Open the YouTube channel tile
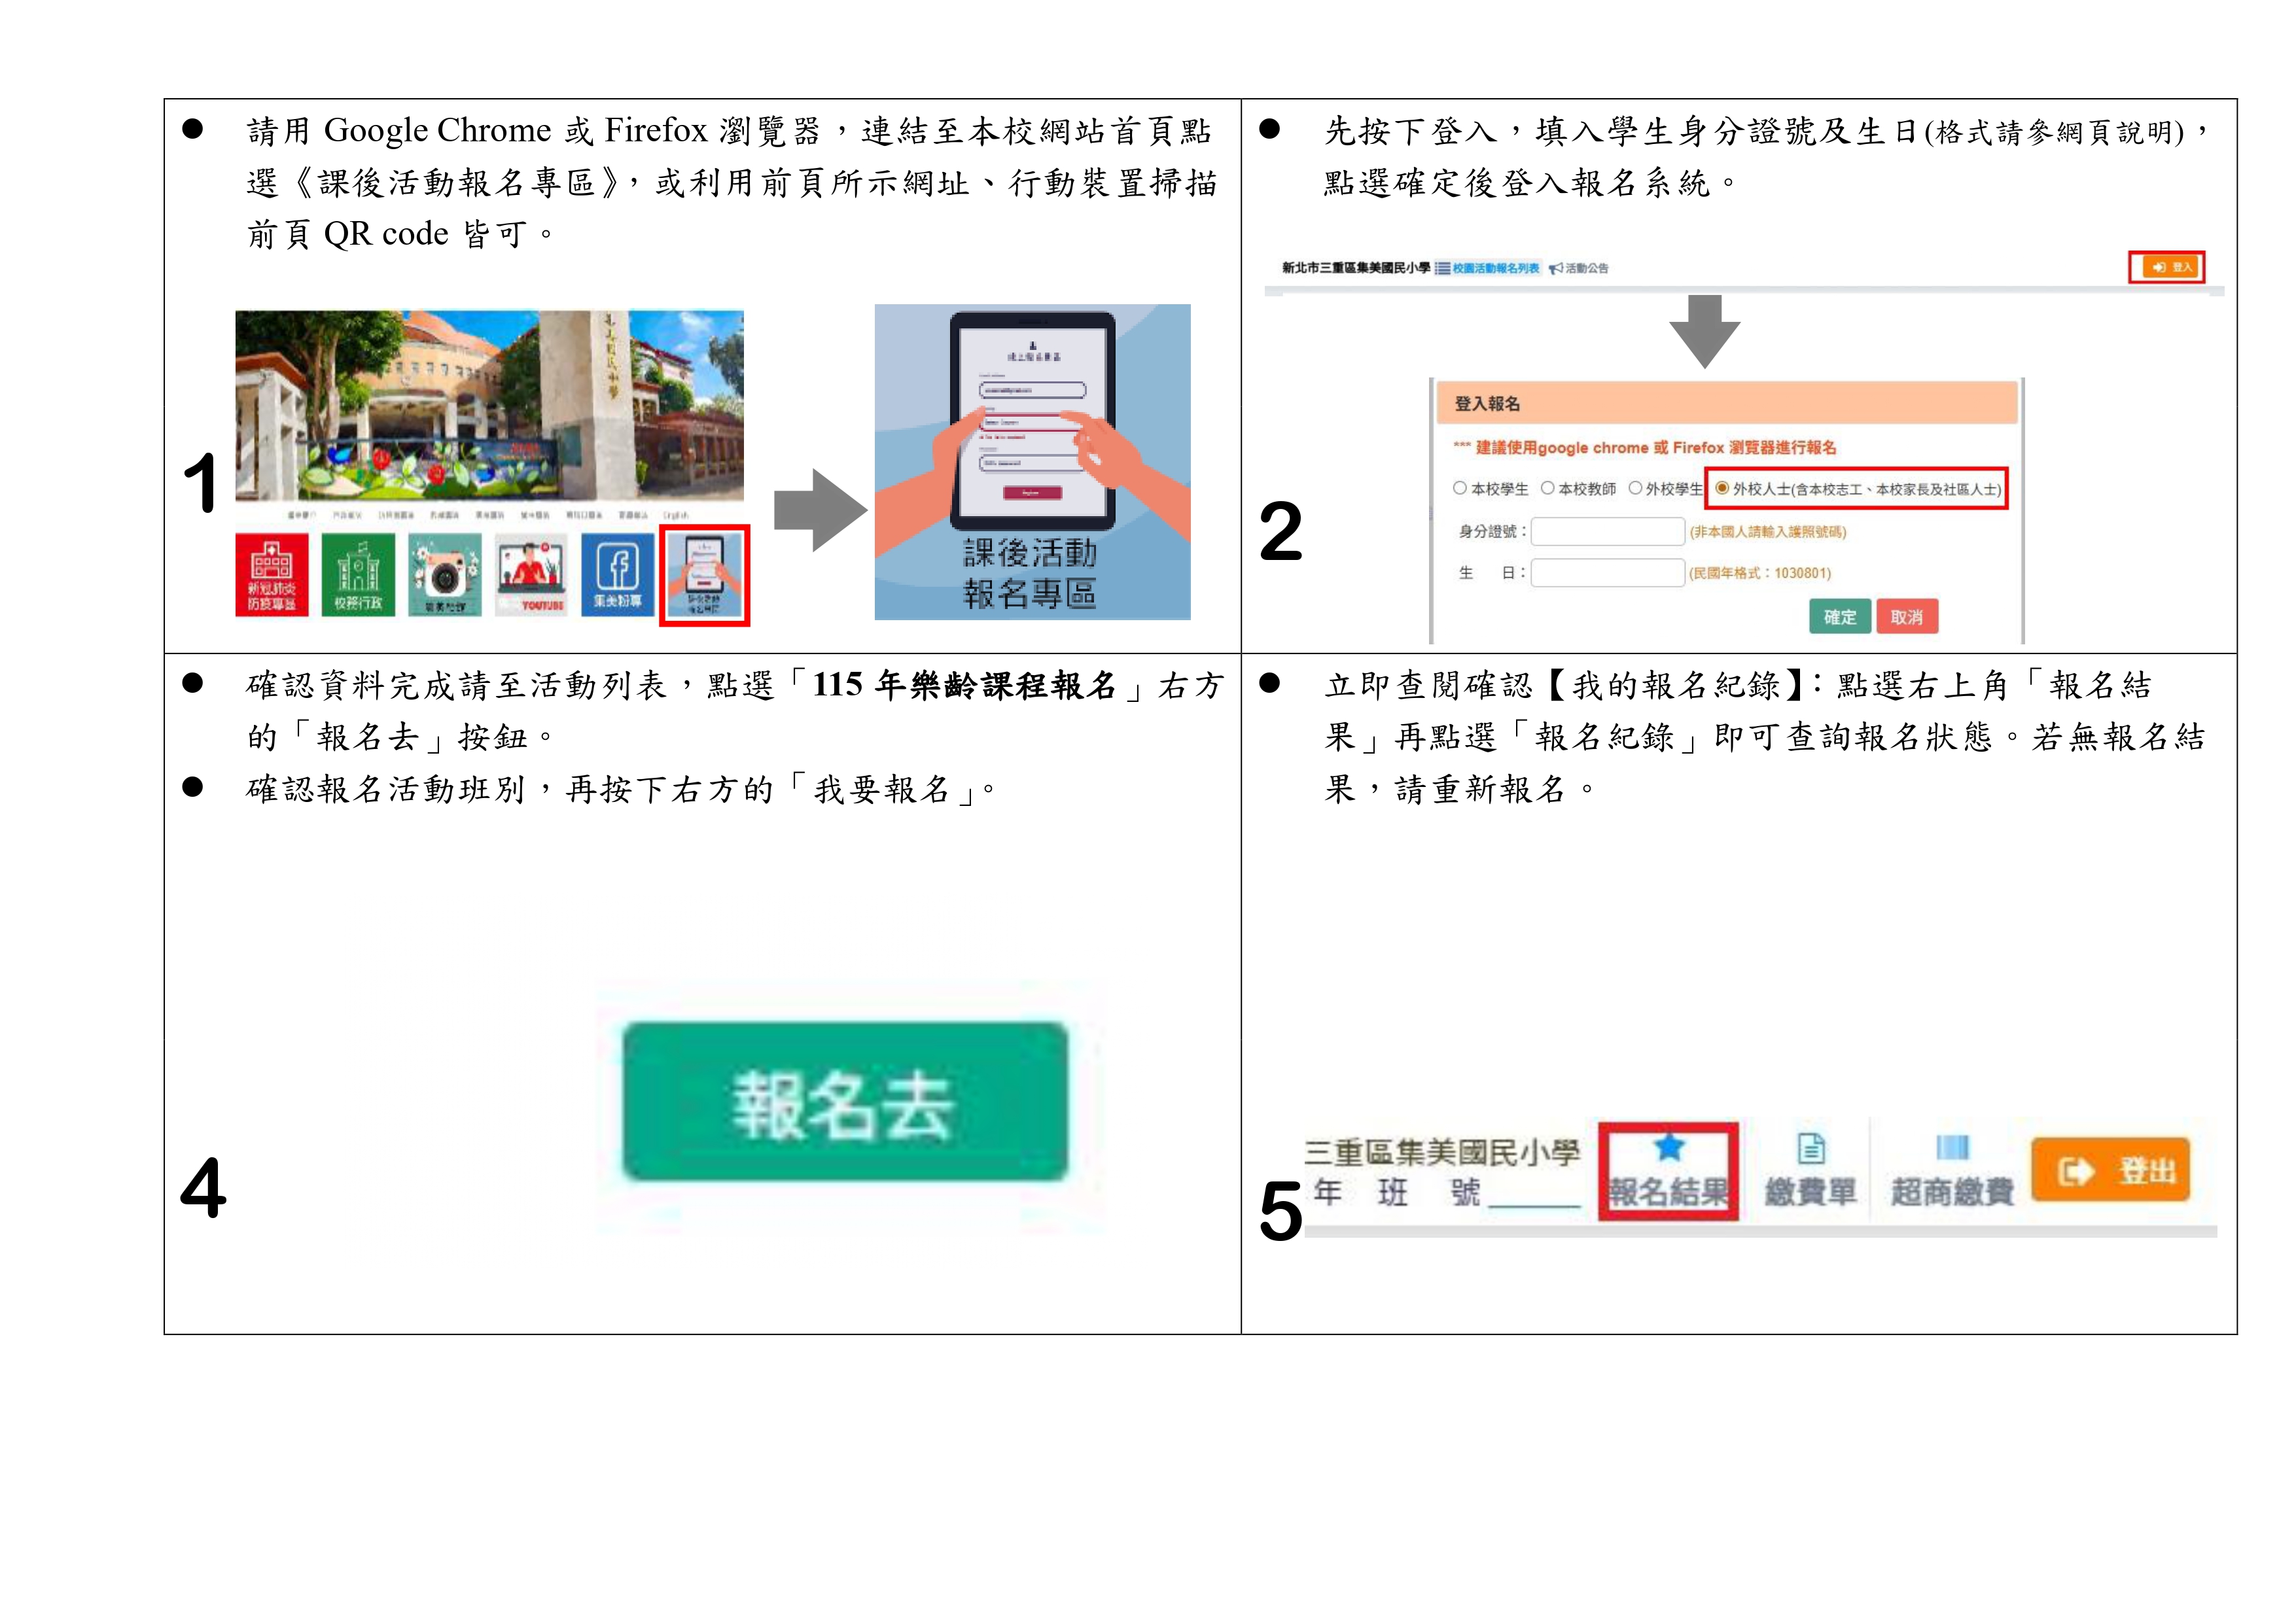The width and height of the screenshot is (2296, 1623). click(x=531, y=574)
